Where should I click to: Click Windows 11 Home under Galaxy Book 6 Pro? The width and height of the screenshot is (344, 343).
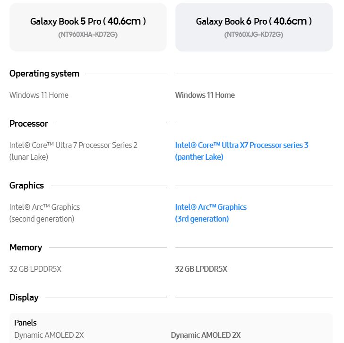click(205, 95)
